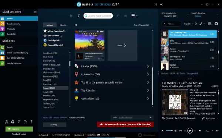The image size is (222, 138).
Task: Open the Aufnehmen dropdown arrow
Action: 151,118
